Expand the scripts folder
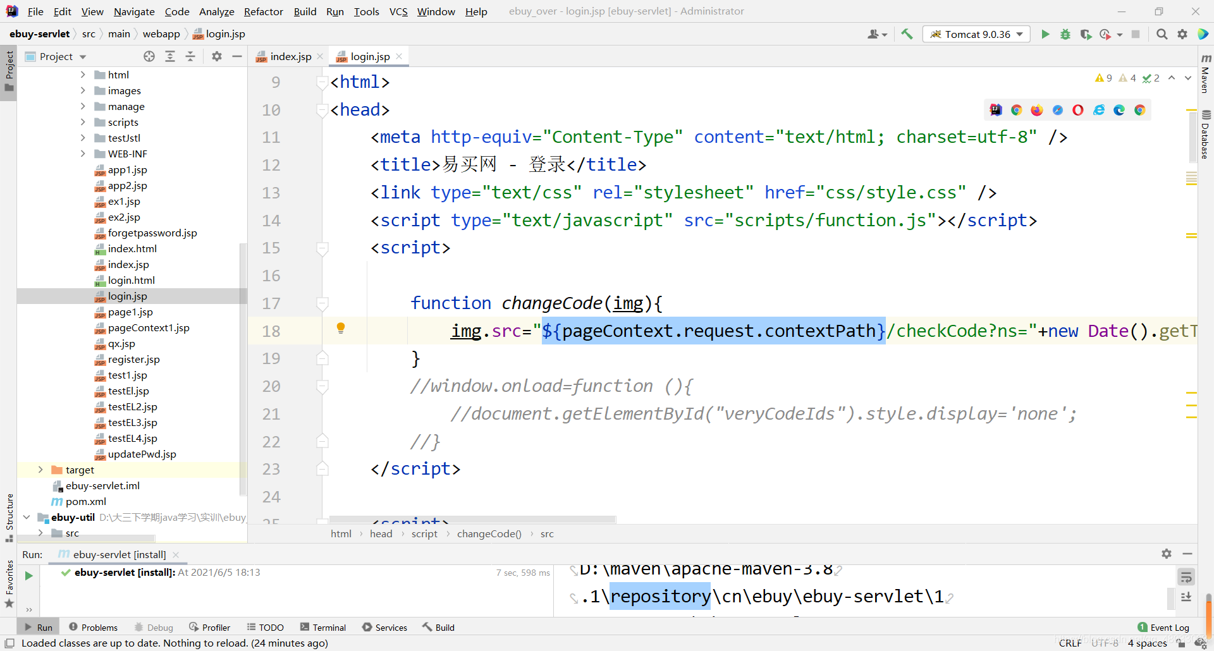The image size is (1214, 651). (x=83, y=122)
